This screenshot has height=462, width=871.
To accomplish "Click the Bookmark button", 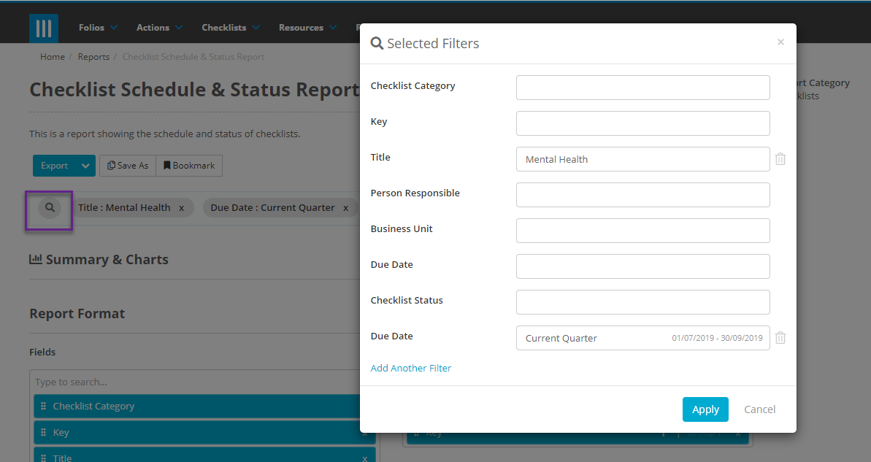I will (x=188, y=165).
